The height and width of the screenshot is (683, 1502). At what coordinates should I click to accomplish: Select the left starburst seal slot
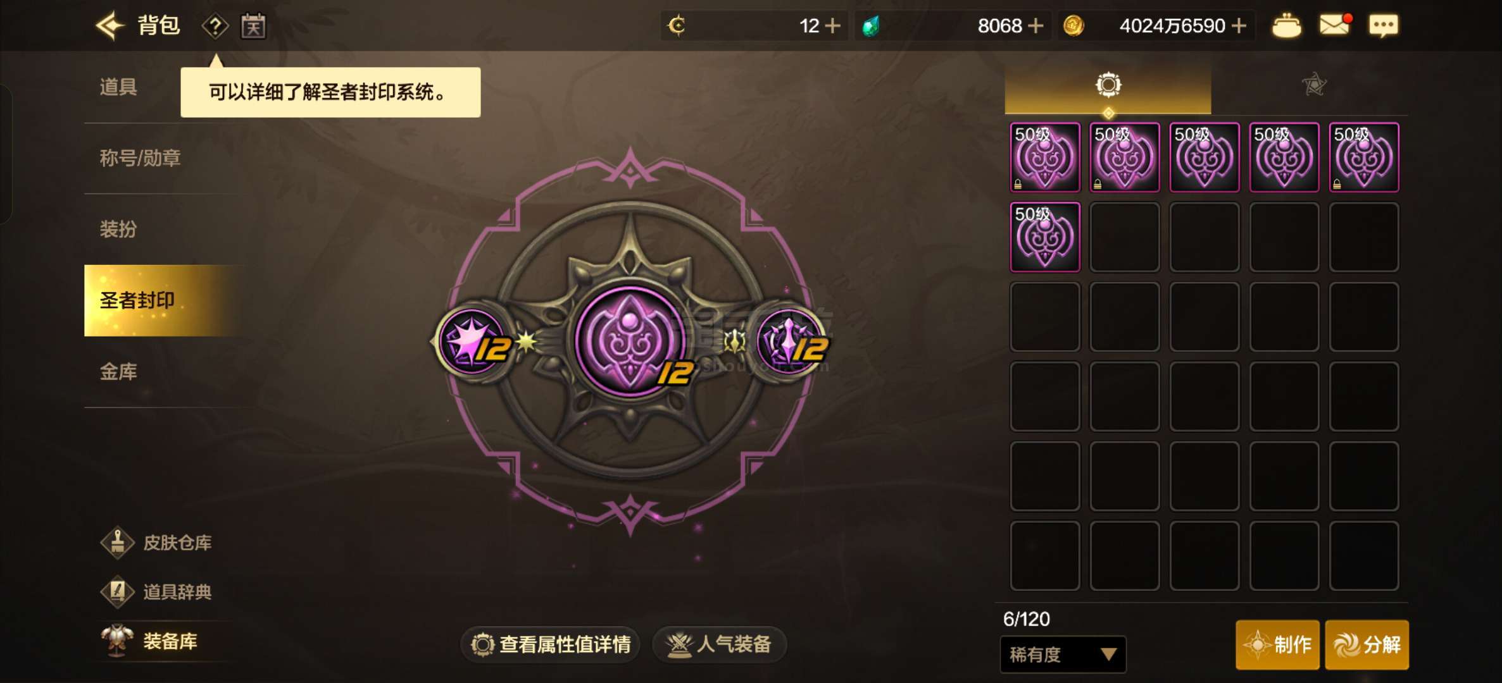click(472, 341)
